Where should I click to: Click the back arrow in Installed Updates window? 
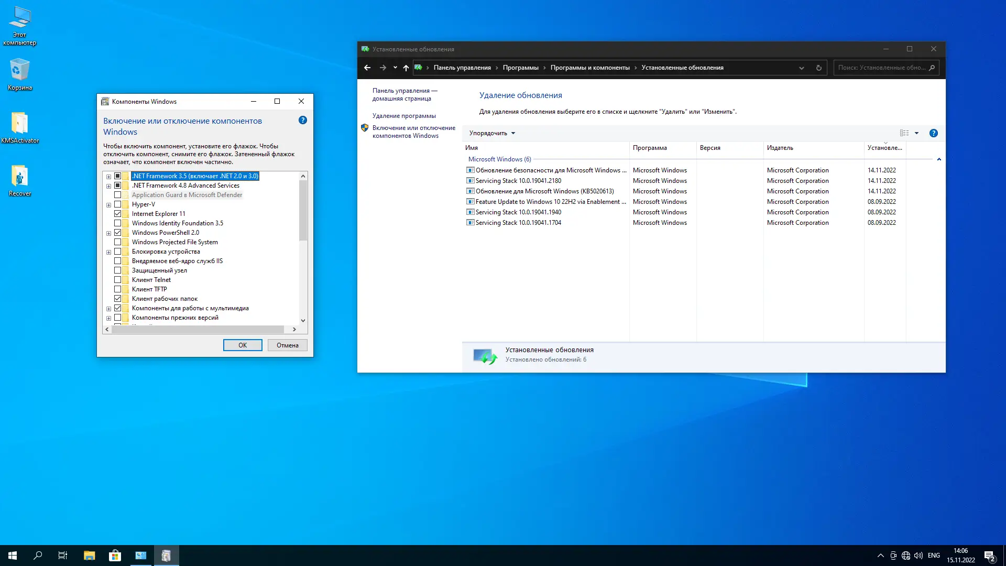coord(367,68)
